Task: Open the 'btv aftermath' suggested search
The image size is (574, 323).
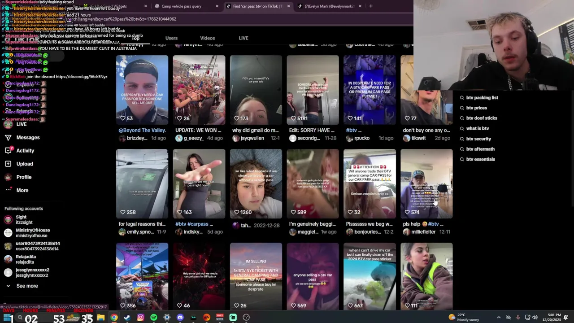Action: pos(480,149)
